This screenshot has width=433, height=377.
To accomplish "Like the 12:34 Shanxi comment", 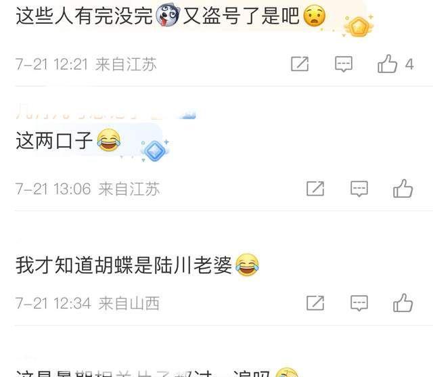I will 403,303.
